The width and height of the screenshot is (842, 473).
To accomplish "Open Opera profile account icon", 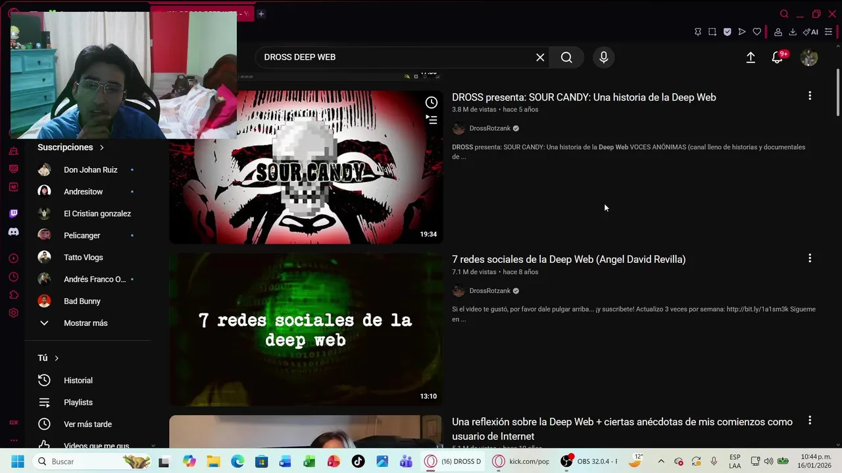I will pos(778,32).
